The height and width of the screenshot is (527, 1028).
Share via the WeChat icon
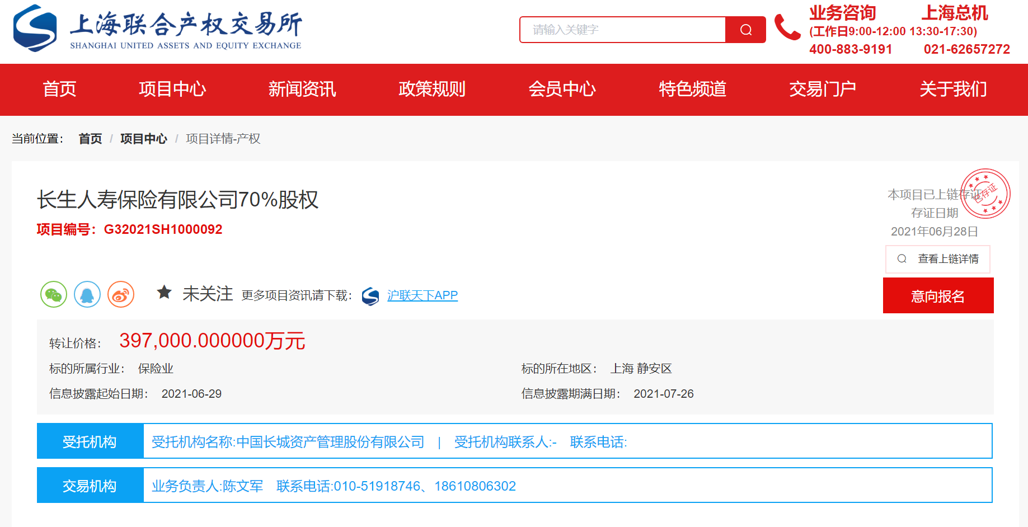click(54, 294)
